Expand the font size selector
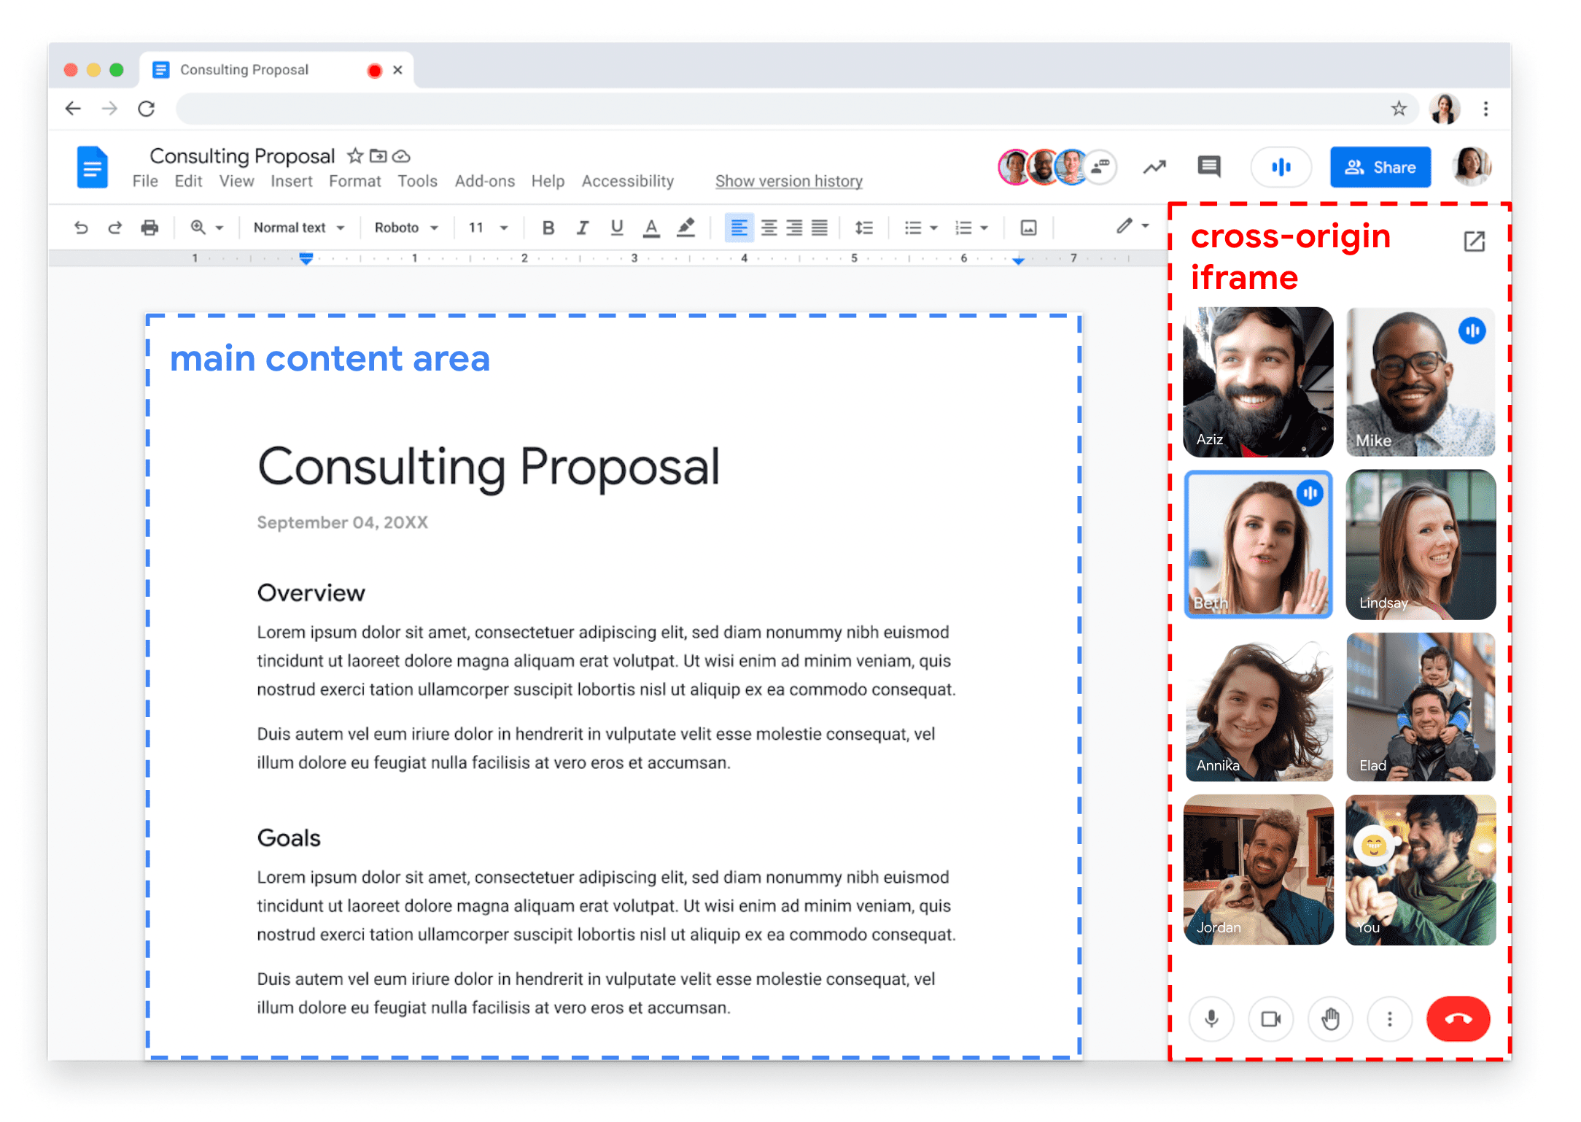1581x1122 pixels. 484,230
